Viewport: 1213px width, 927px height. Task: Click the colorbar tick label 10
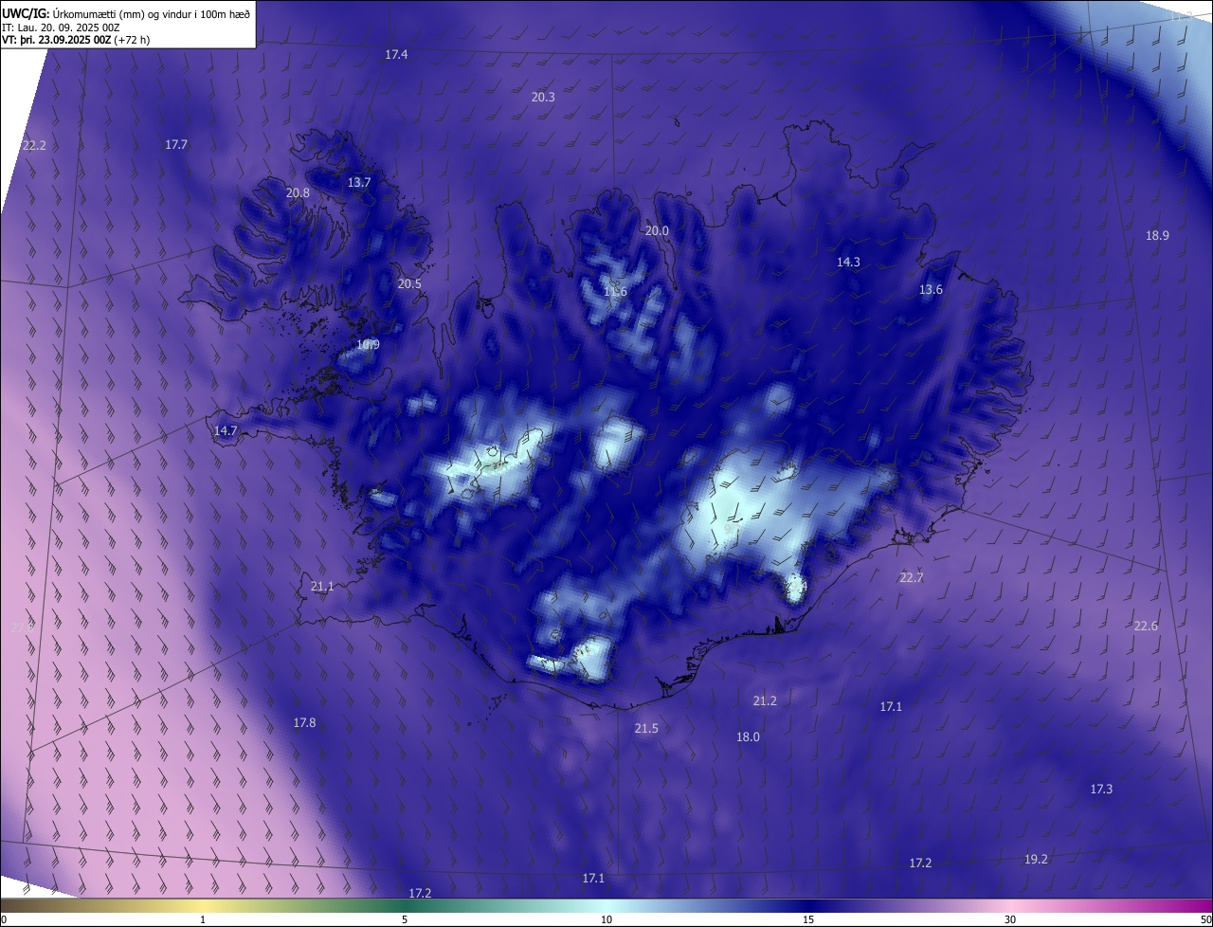tap(606, 920)
